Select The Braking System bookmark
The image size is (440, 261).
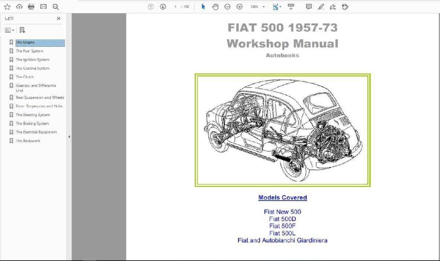(32, 123)
